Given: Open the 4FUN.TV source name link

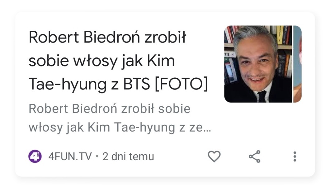Looking at the screenshot, I should 70,157.
